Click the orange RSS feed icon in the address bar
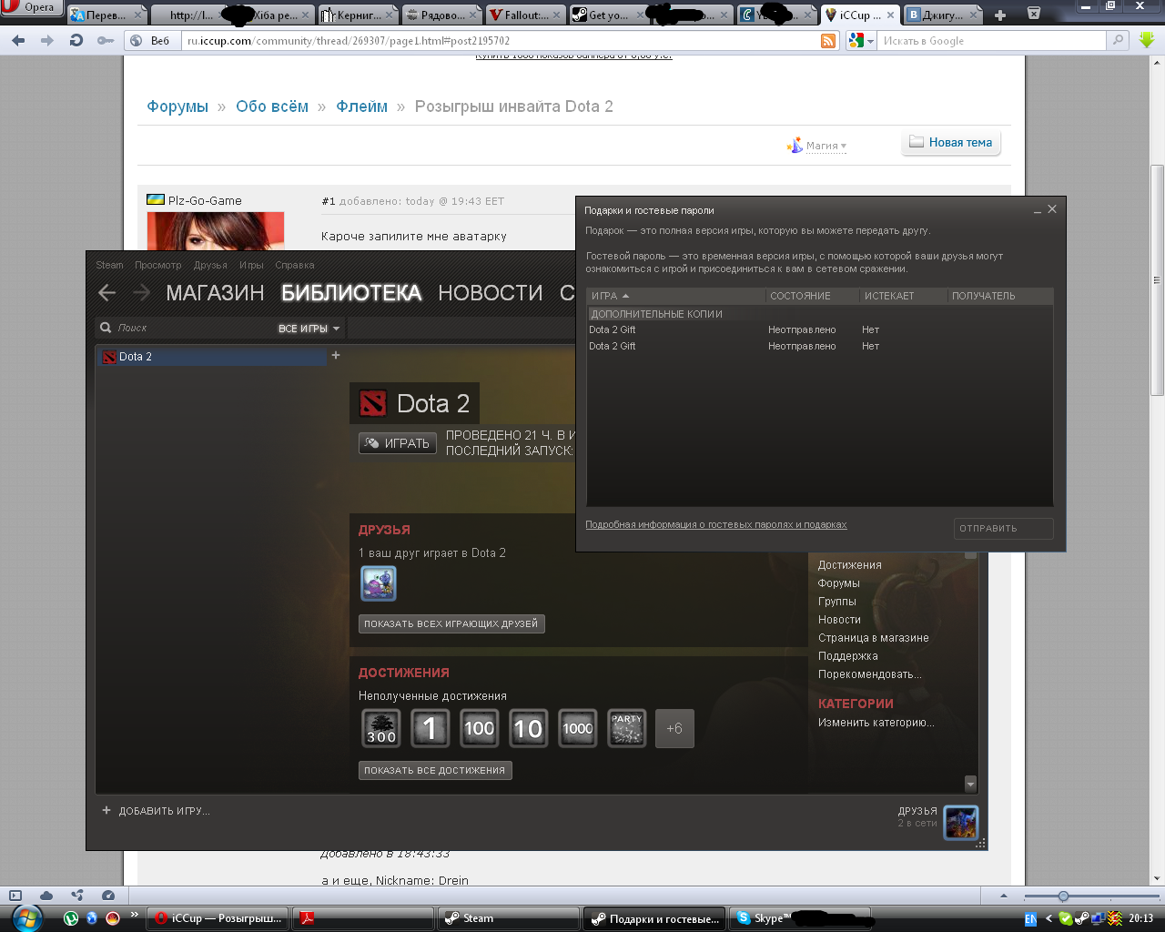This screenshot has width=1165, height=932. 828,41
